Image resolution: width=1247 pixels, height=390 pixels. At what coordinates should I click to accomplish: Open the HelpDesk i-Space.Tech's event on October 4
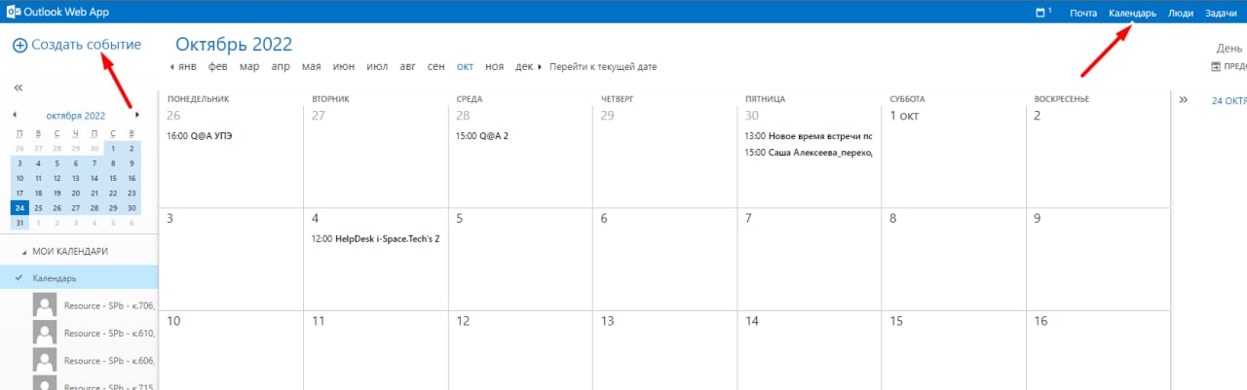(375, 238)
